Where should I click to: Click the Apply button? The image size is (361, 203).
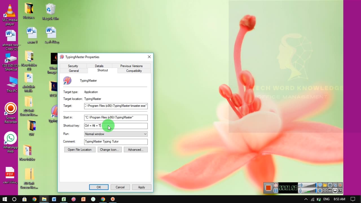pos(142,187)
